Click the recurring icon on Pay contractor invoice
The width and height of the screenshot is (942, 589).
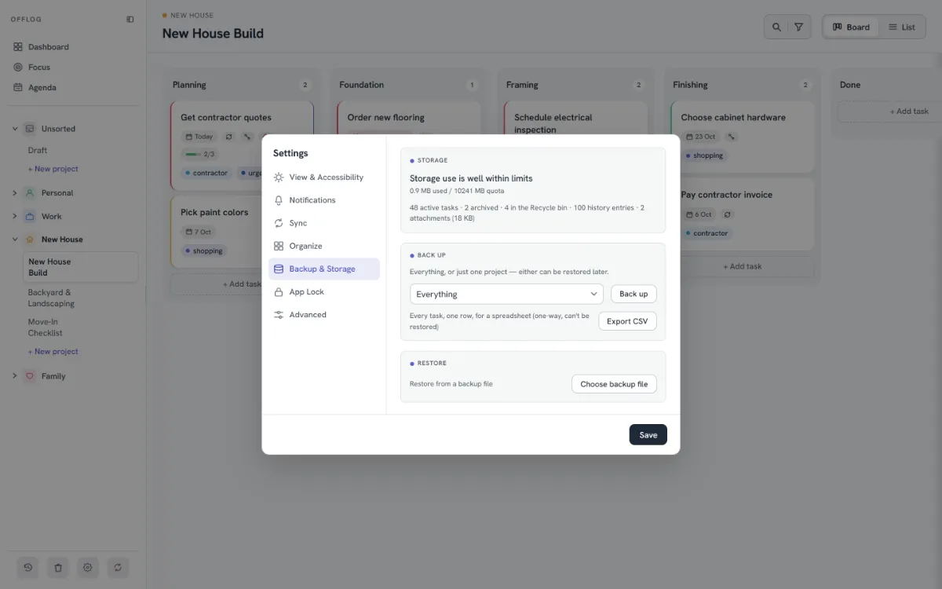pos(727,214)
